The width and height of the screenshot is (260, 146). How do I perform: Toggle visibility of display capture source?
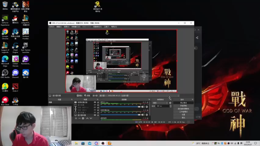95,115
